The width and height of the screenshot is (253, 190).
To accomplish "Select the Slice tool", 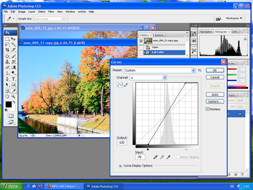I will click(x=13, y=50).
